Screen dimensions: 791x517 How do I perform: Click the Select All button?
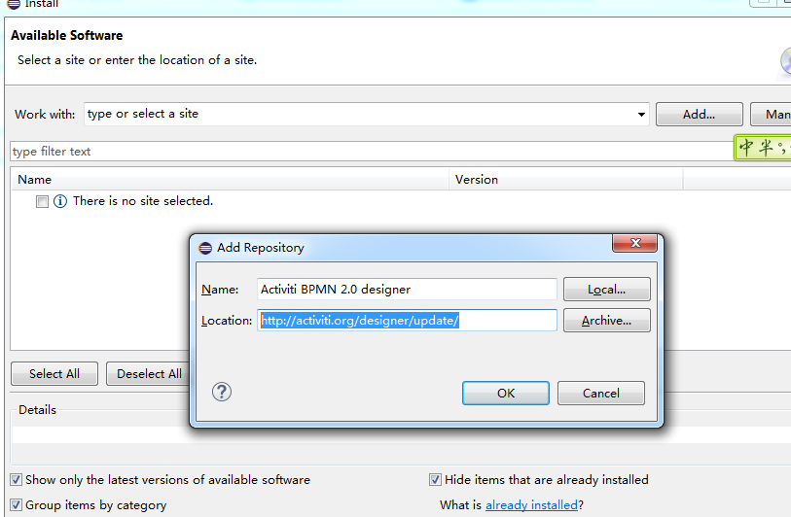point(54,374)
